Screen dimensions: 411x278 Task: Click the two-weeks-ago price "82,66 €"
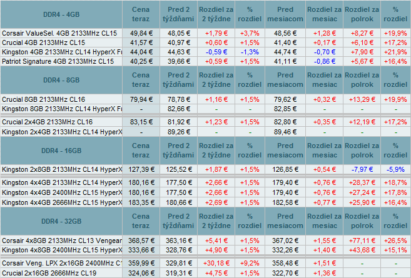tap(179, 109)
